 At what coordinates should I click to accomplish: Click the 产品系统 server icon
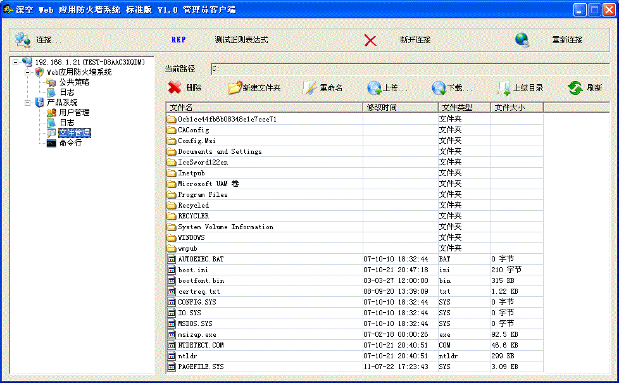tap(39, 103)
